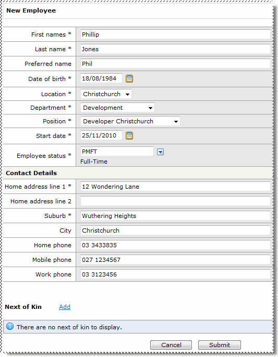Select the Date of birth text field

pos(101,78)
